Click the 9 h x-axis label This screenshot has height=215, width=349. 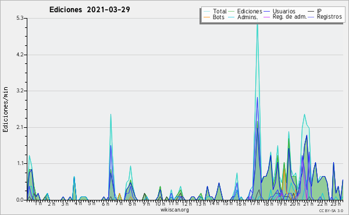(x=146, y=204)
